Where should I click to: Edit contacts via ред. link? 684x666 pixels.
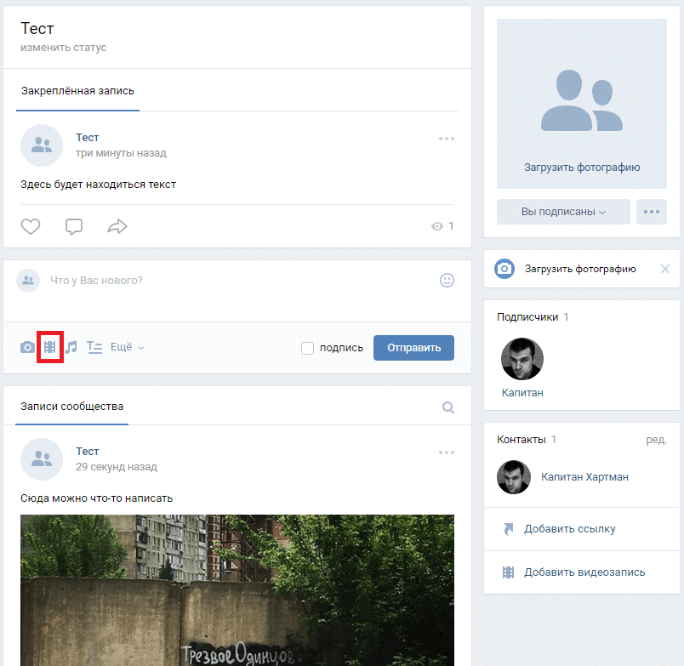click(656, 440)
